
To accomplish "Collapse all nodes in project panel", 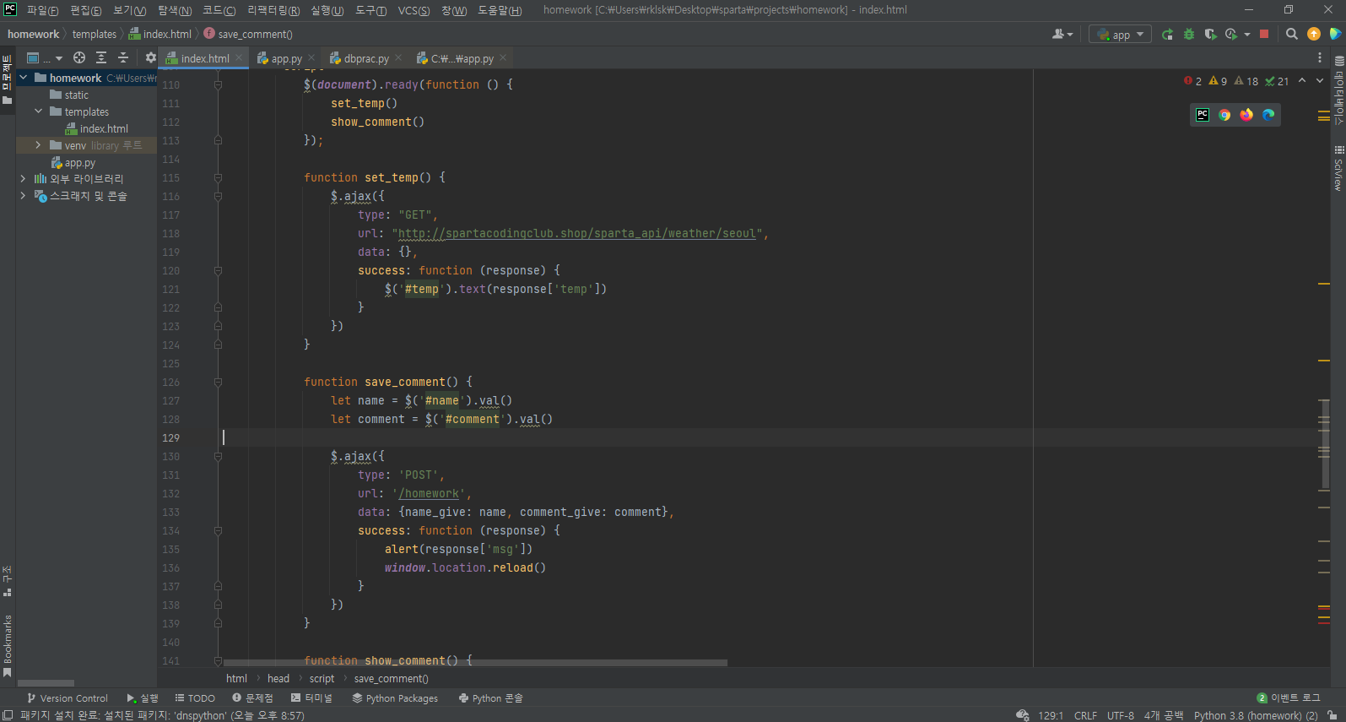I will click(x=123, y=57).
